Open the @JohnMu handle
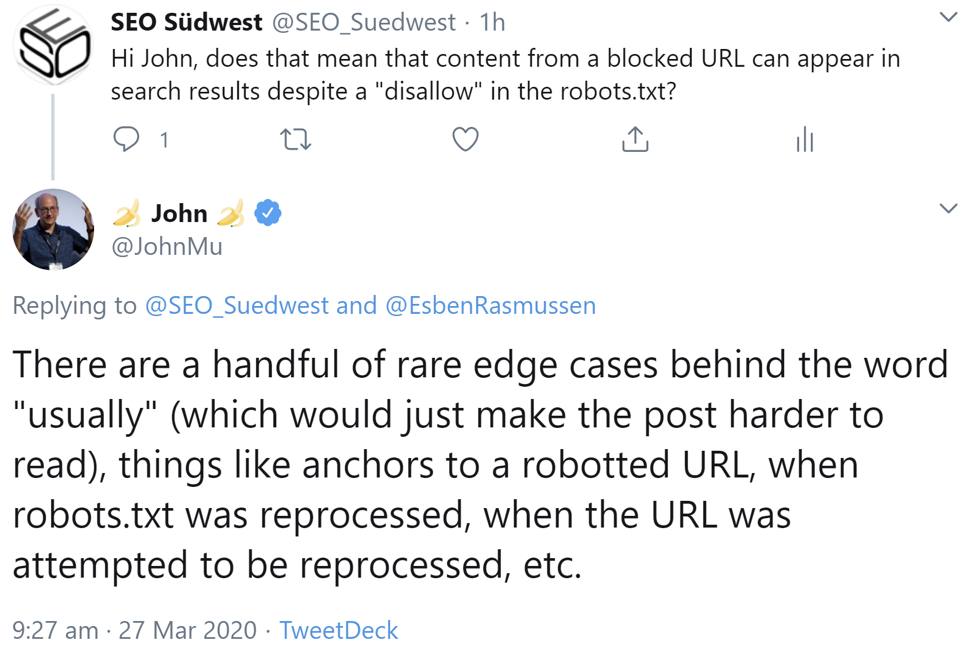Screen dimensions: 979x665 pos(167,247)
